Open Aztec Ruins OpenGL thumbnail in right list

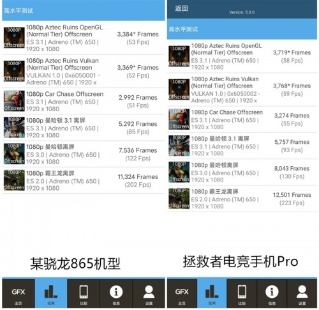(x=179, y=56)
